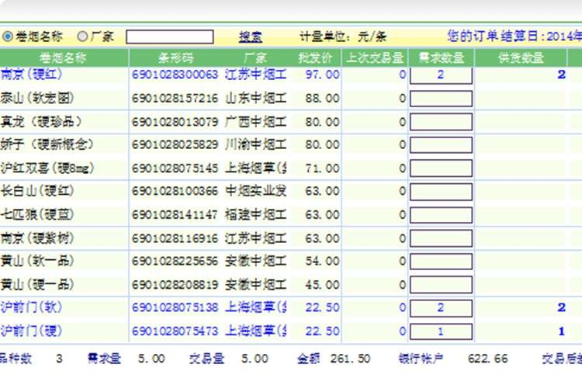
Task: Select the 厂家 radio button
Action: (x=82, y=36)
